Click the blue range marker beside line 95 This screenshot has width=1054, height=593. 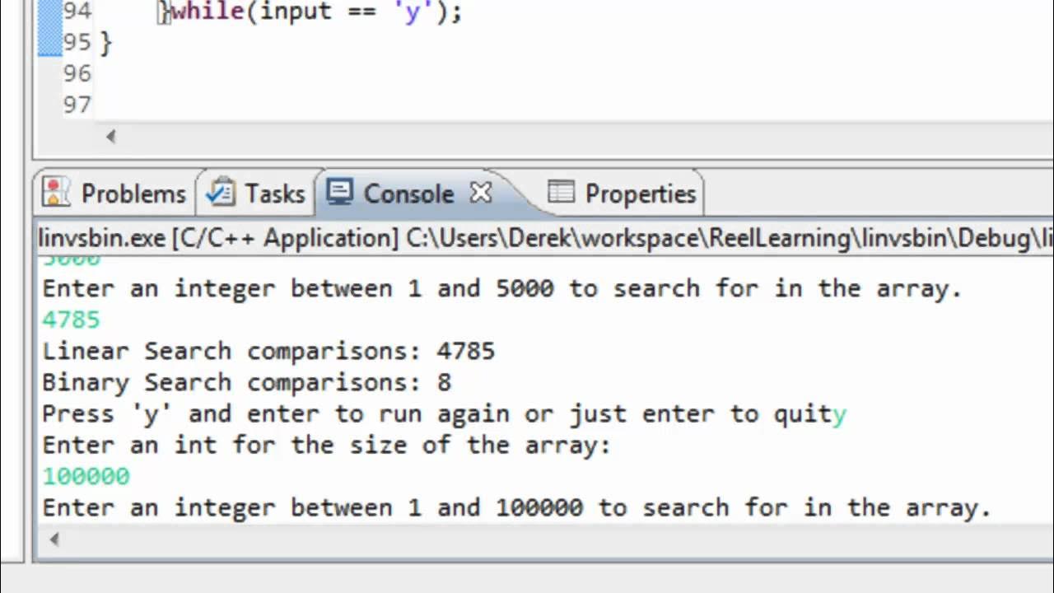[49, 41]
